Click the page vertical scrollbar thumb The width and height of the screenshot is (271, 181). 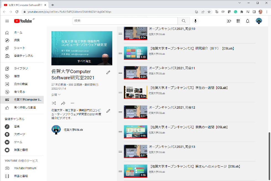tap(269, 156)
